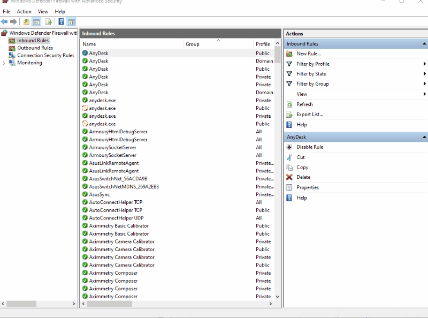
Task: Click the New Rule icon in Actions
Action: point(289,54)
